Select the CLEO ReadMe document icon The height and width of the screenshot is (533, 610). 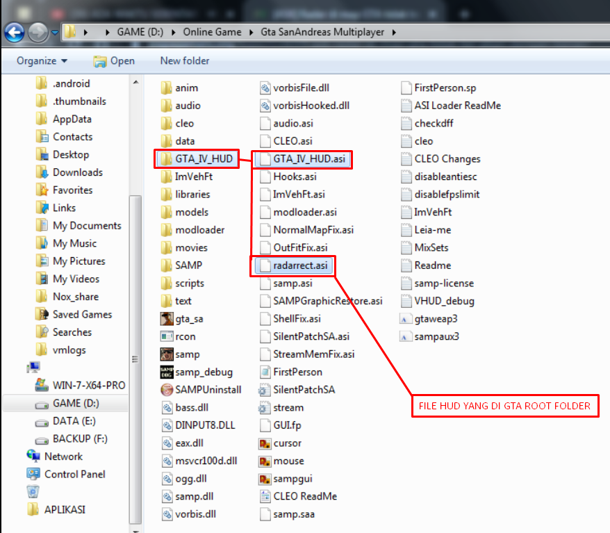pyautogui.click(x=265, y=496)
